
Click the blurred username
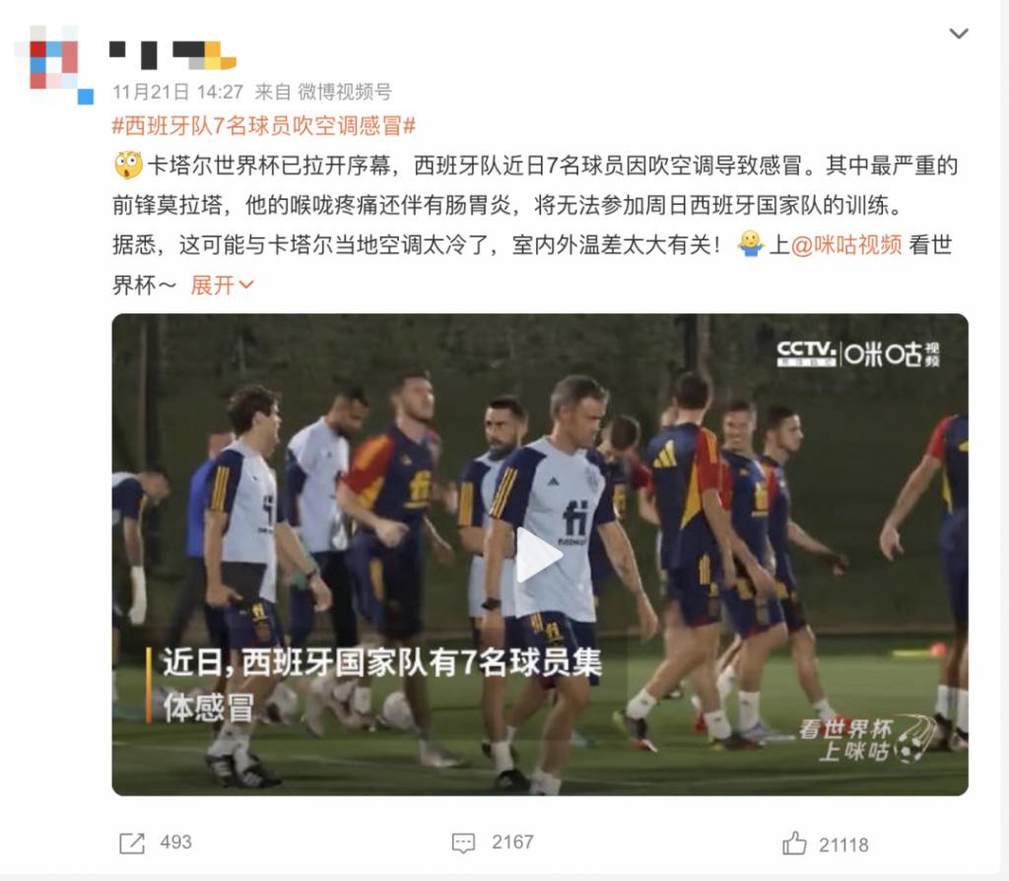172,55
